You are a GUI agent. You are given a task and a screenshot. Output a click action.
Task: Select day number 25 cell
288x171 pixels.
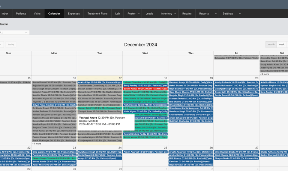tap(165, 148)
